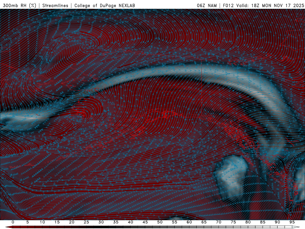The image size is (305, 229).
Task: Click the colorbar label '40'
Action: click(x=130, y=222)
